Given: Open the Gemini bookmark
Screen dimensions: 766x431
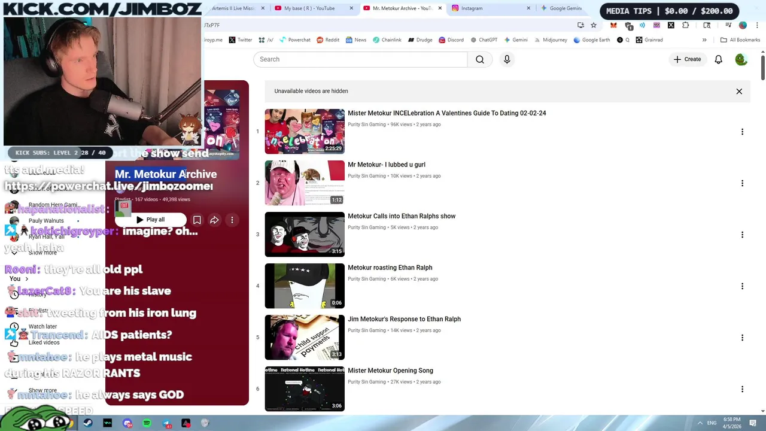Looking at the screenshot, I should (515, 40).
